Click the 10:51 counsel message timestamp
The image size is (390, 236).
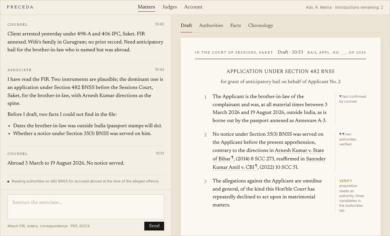pyautogui.click(x=160, y=153)
